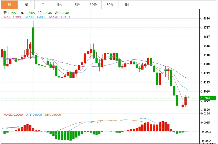
Task: Click the 0.0065 MACD axis label
Action: pyautogui.click(x=205, y=123)
